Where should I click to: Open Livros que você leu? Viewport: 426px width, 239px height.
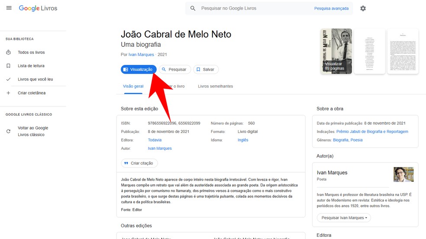(x=35, y=79)
